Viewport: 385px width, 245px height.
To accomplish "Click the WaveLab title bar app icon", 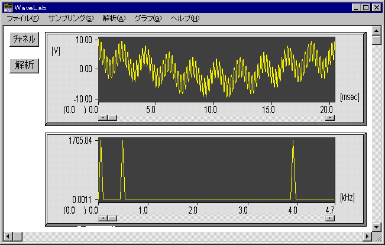I will 8,8.
